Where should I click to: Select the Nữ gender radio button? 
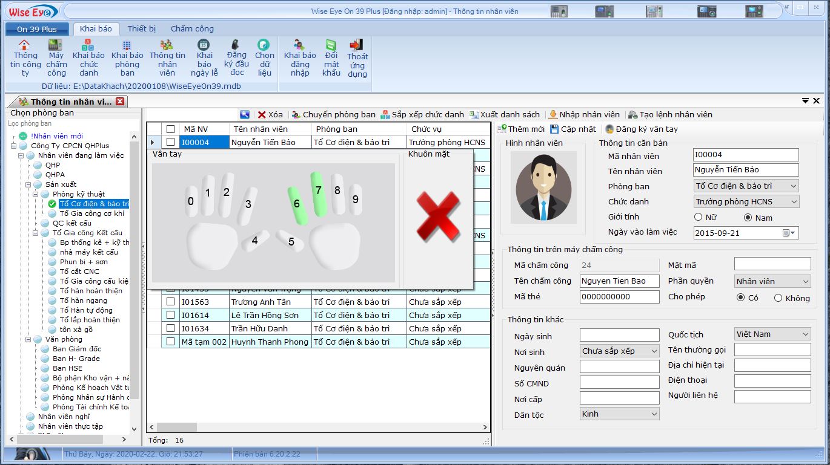[x=699, y=217]
